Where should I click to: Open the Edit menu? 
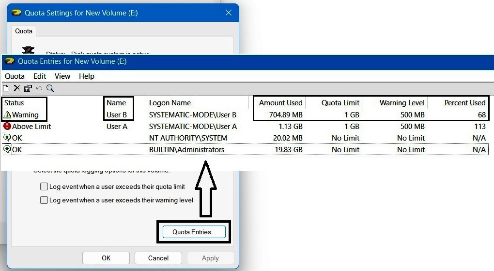[x=40, y=76]
